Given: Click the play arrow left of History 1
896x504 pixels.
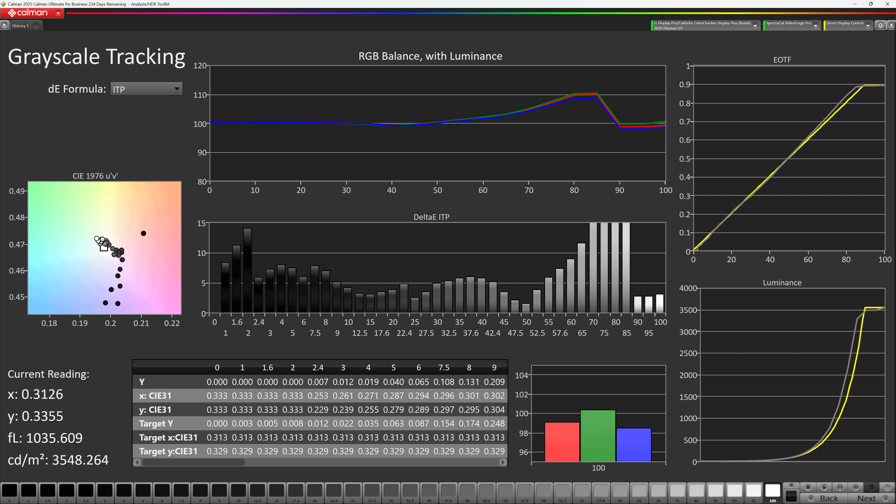Looking at the screenshot, I should click(5, 25).
